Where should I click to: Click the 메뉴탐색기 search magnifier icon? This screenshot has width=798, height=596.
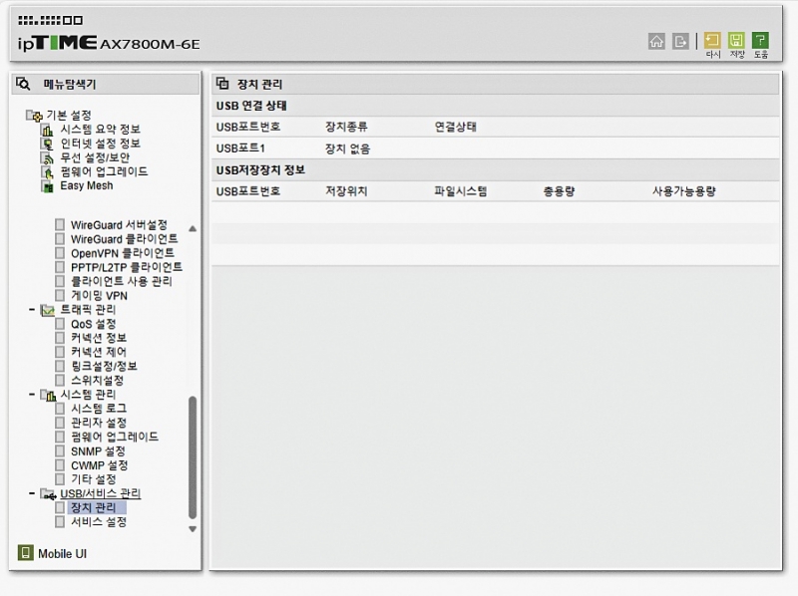click(24, 84)
